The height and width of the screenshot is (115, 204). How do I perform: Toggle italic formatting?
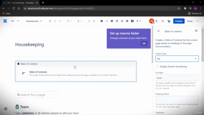click(x=55, y=21)
